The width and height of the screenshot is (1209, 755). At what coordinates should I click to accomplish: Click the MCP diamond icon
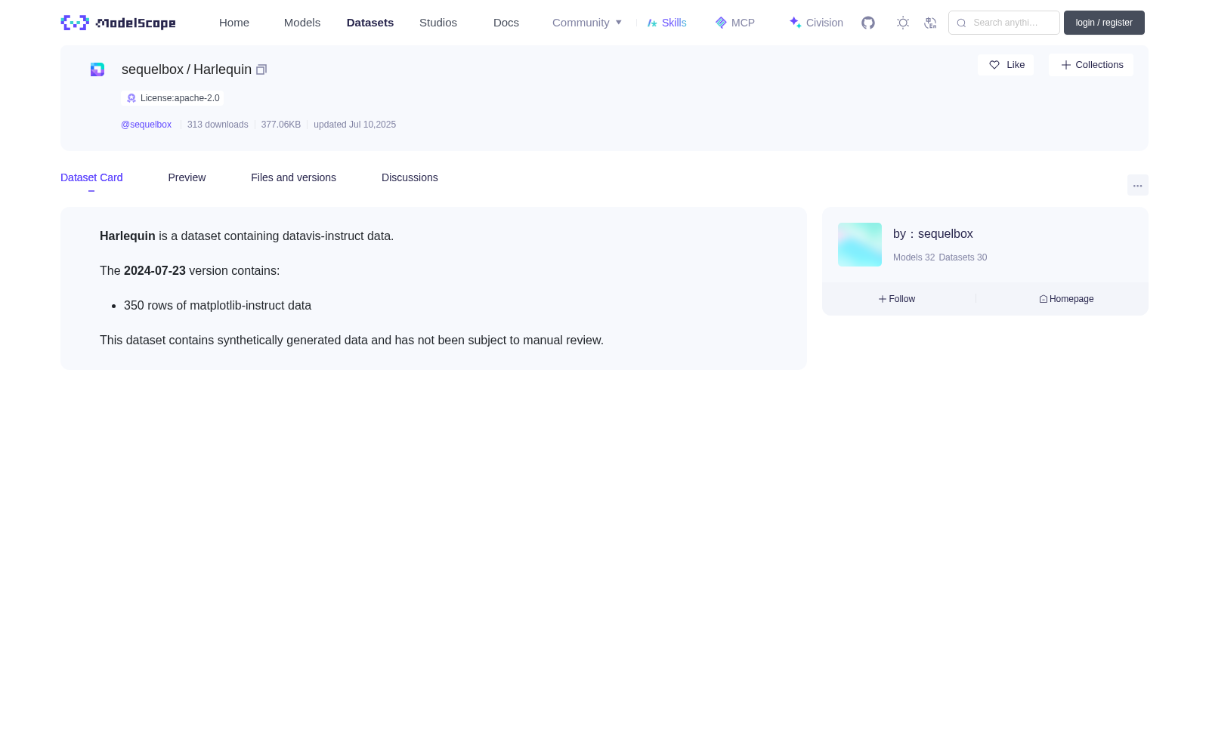coord(721,23)
